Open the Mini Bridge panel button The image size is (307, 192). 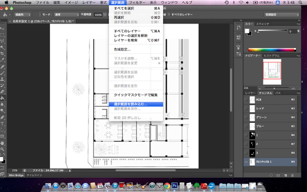coord(16,175)
